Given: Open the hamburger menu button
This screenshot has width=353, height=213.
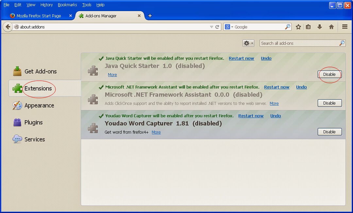Looking at the screenshot, I should [345, 27].
